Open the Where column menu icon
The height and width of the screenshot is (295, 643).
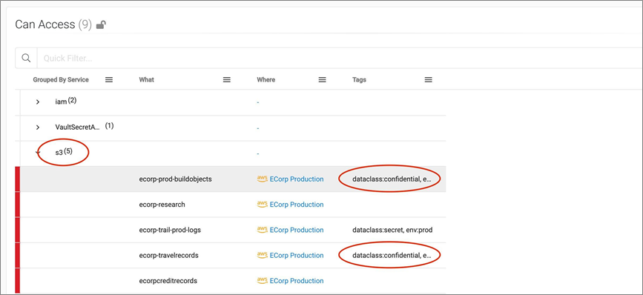click(323, 80)
